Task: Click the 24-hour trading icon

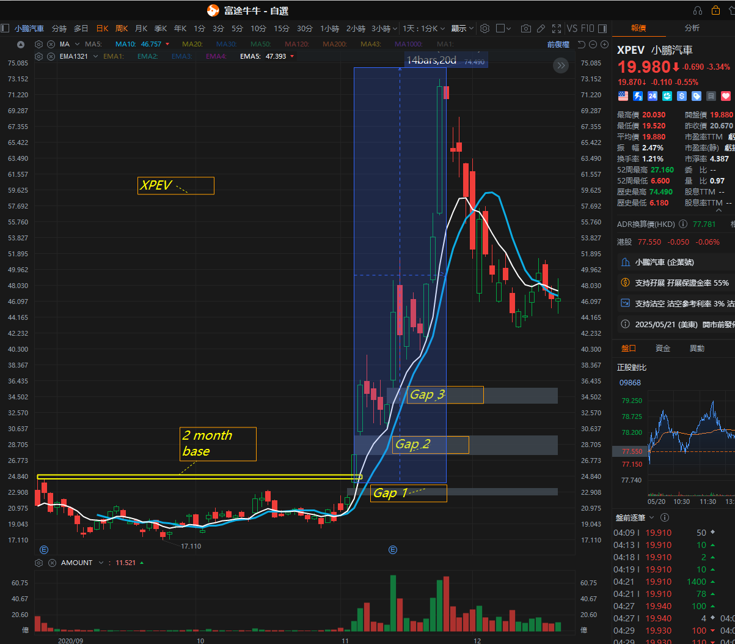Action: pos(652,96)
